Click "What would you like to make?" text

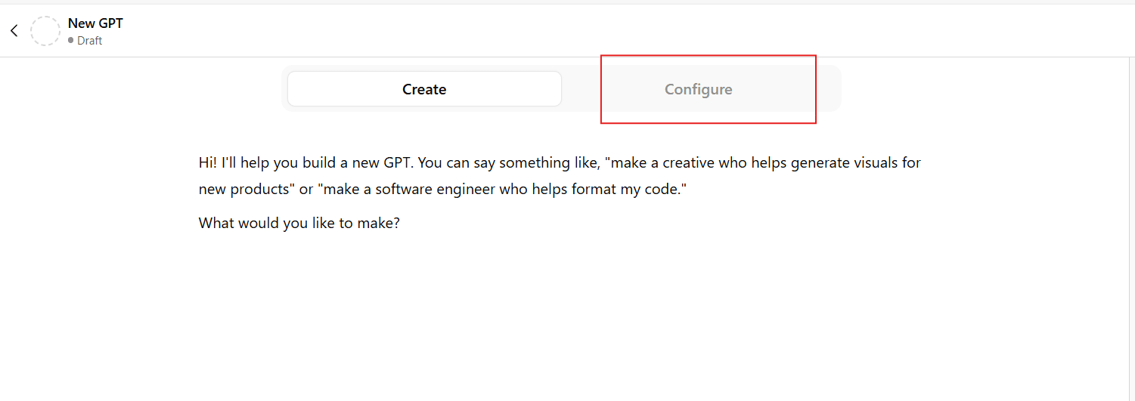[x=299, y=224]
